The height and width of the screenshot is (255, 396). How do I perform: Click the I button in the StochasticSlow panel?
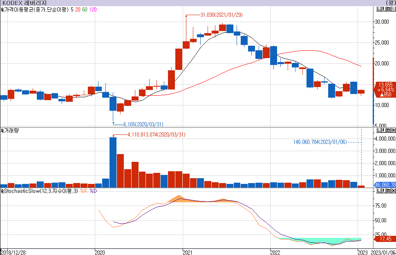click(x=383, y=191)
